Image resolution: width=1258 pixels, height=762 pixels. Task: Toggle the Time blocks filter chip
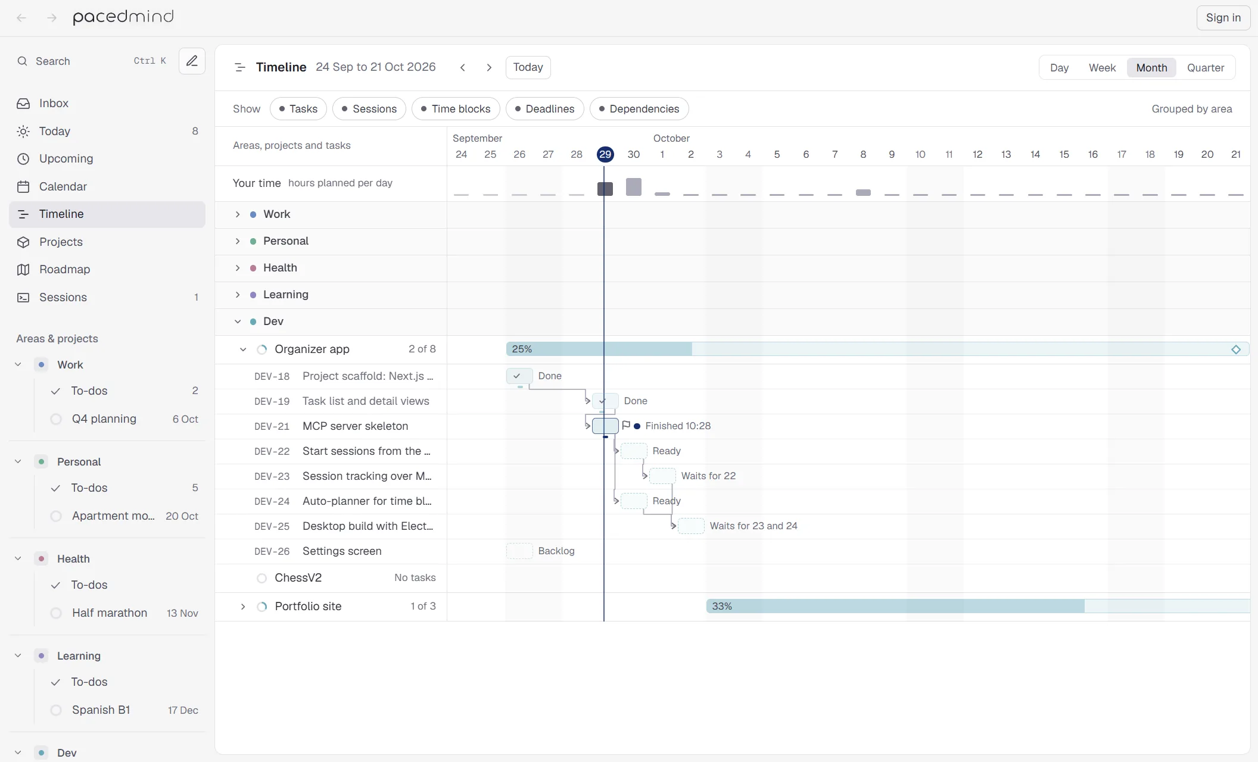[456, 109]
